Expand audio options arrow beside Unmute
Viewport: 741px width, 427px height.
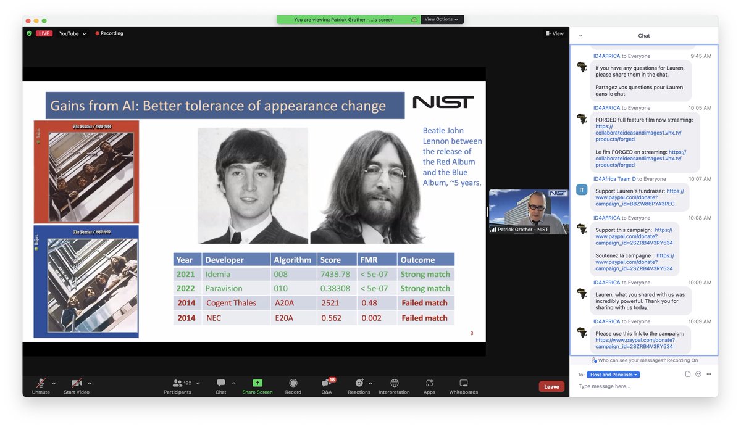(x=53, y=383)
